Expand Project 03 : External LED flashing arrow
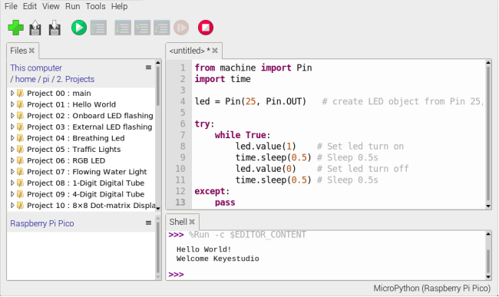Image resolution: width=499 pixels, height=297 pixels. pos(12,127)
